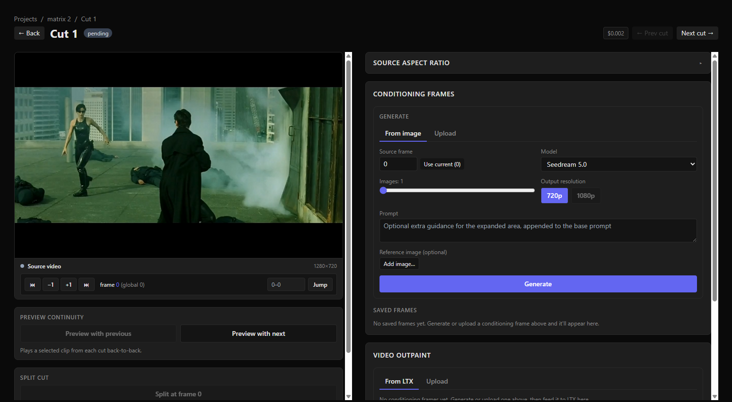Click the source video preview frame
732x402 pixels.
click(x=178, y=155)
